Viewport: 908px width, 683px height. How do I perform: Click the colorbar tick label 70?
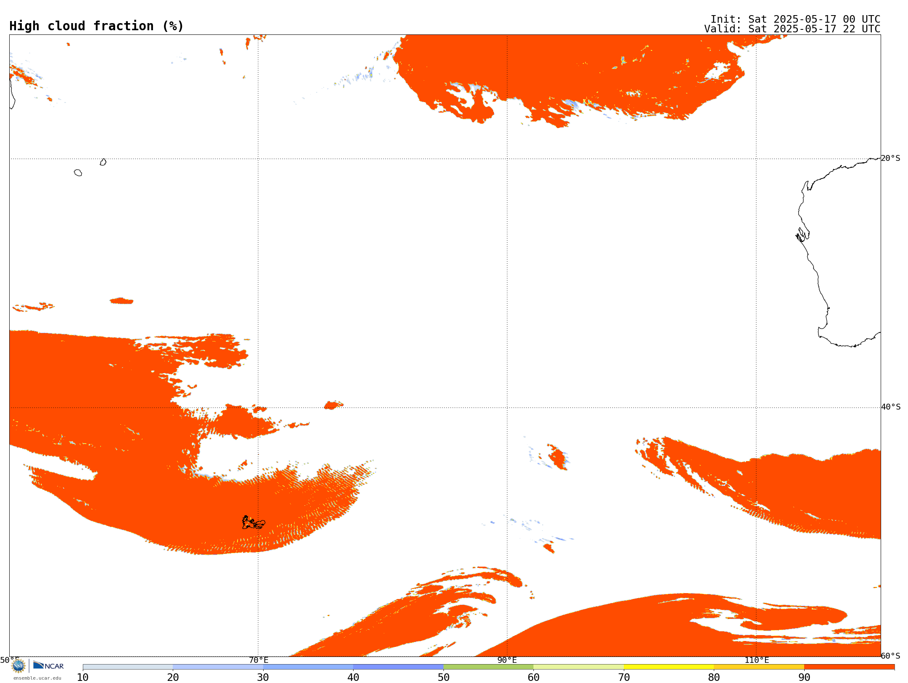[x=624, y=677]
